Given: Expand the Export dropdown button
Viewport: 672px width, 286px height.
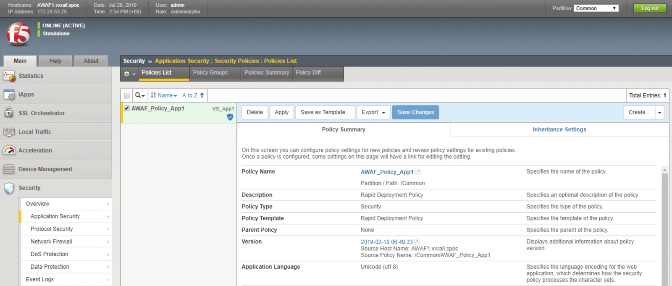Looking at the screenshot, I should coord(373,113).
